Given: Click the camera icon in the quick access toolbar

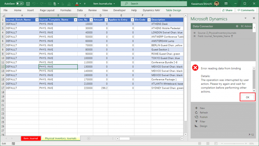Looking at the screenshot, I should pos(49,4).
